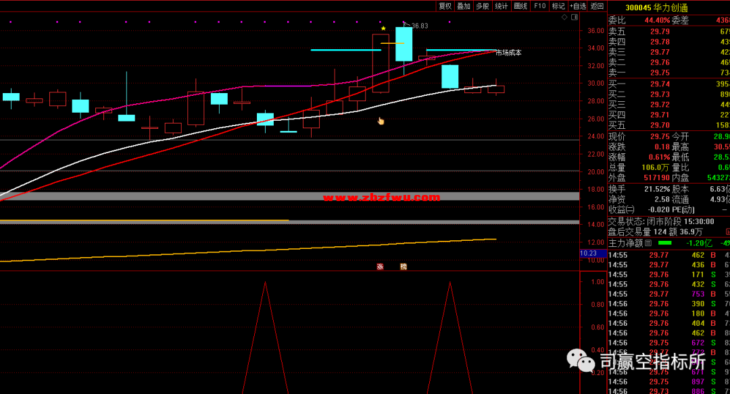Click the 涨幅 value 0.61%
This screenshot has width=730, height=394.
(x=659, y=157)
